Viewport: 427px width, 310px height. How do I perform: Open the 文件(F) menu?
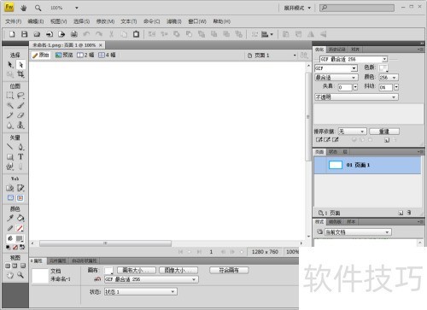(14, 21)
